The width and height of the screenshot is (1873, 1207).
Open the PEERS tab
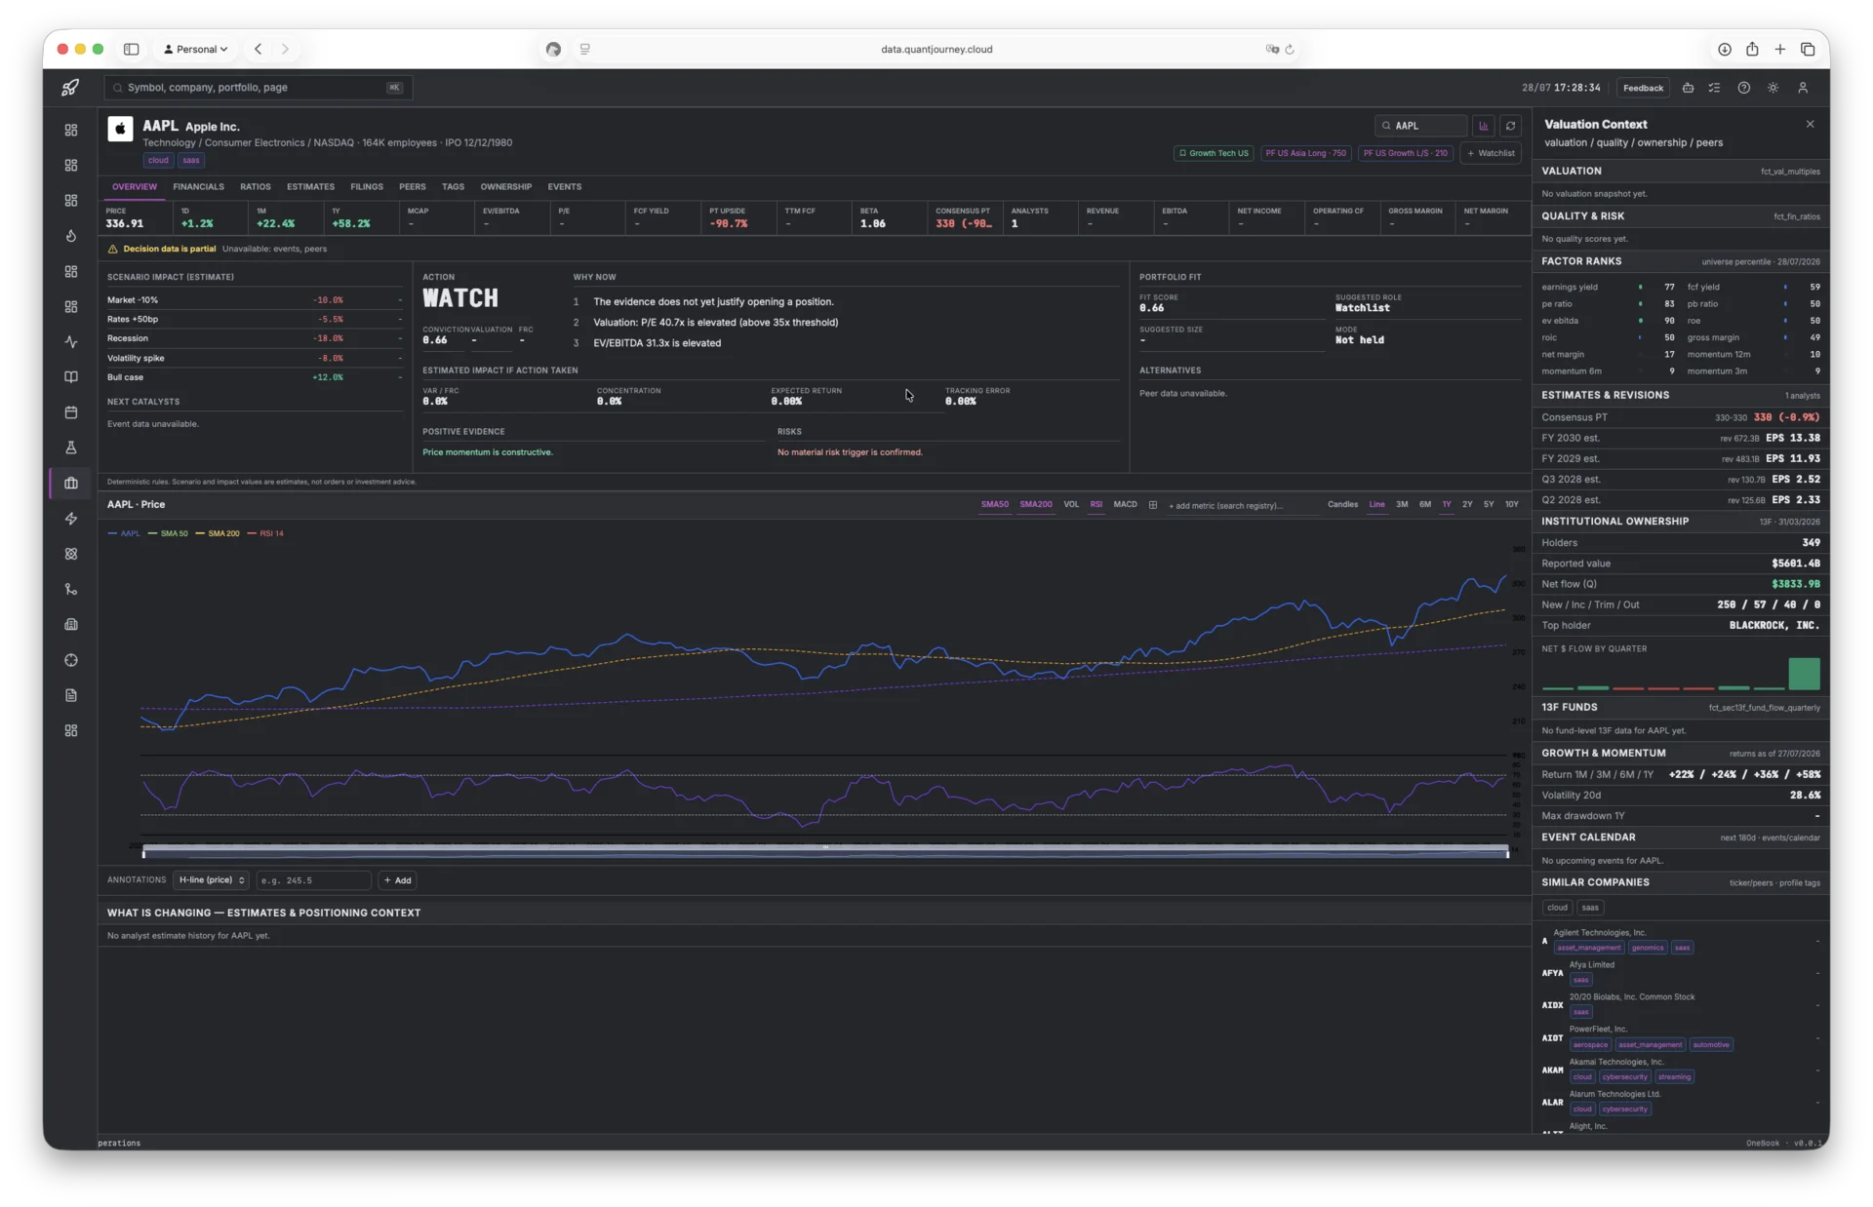(x=413, y=187)
